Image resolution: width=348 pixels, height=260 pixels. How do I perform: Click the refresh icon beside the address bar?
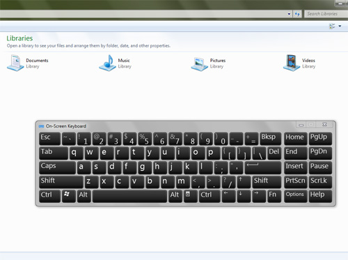coord(297,14)
